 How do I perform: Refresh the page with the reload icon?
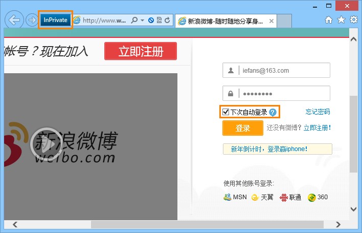click(x=167, y=20)
